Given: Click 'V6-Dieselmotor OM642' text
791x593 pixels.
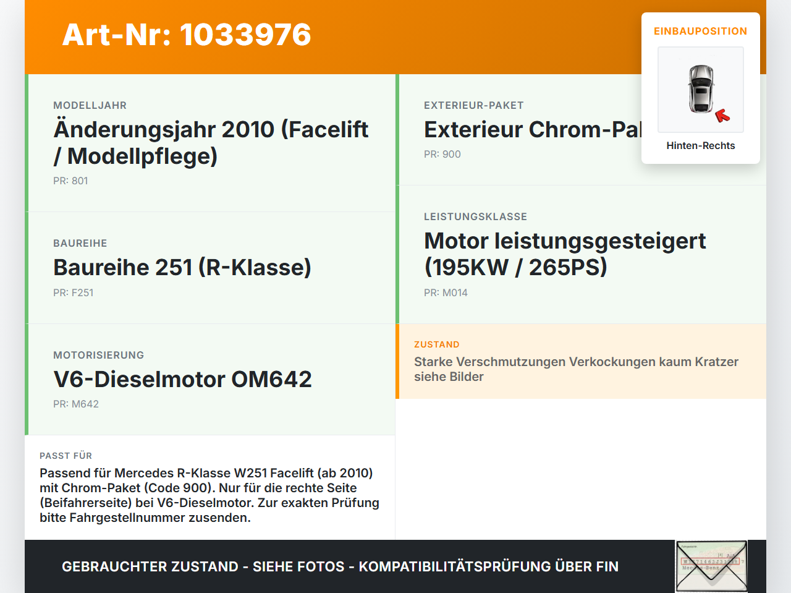Looking at the screenshot, I should pos(183,379).
